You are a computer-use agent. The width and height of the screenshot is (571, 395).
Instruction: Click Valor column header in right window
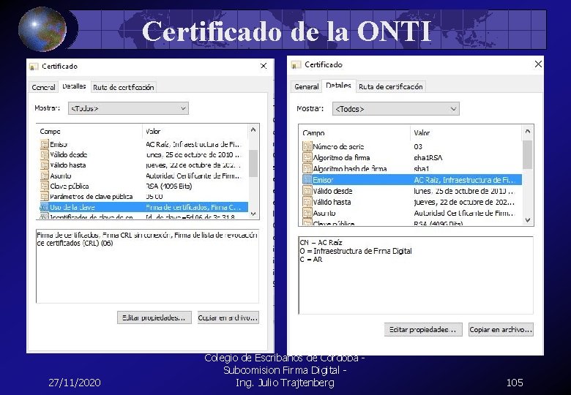pyautogui.click(x=466, y=132)
